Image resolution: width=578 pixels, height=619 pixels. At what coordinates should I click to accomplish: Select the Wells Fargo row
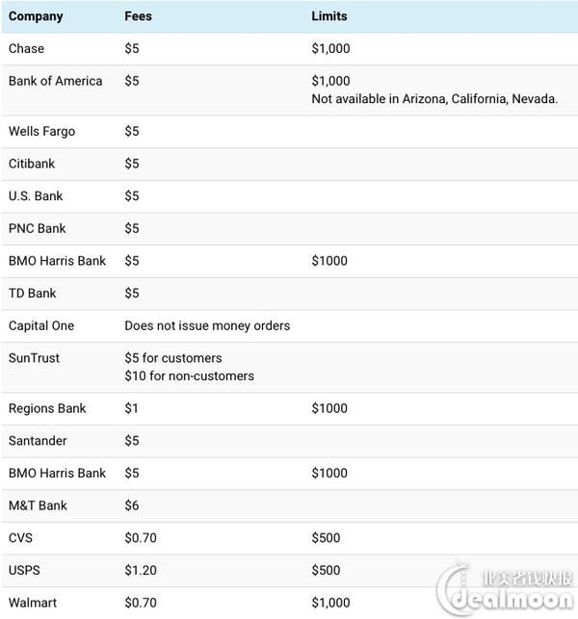click(289, 132)
